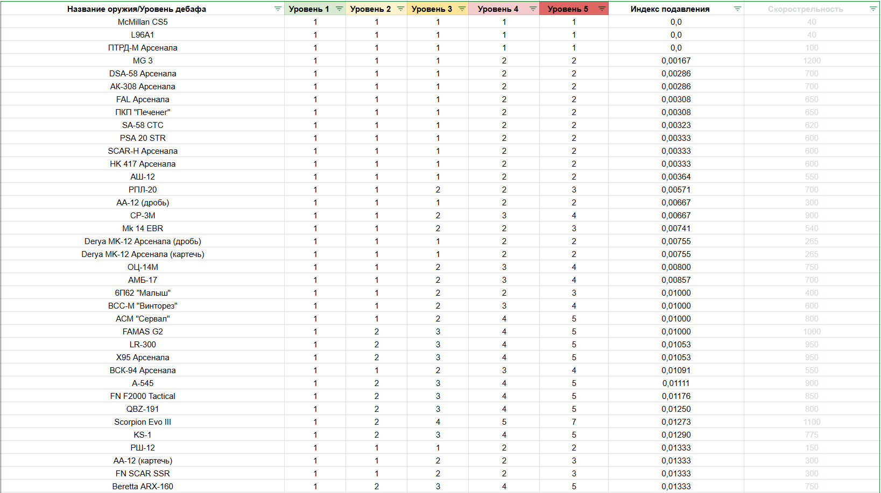Select the ВСК-94 Арсенала cell

pos(143,370)
